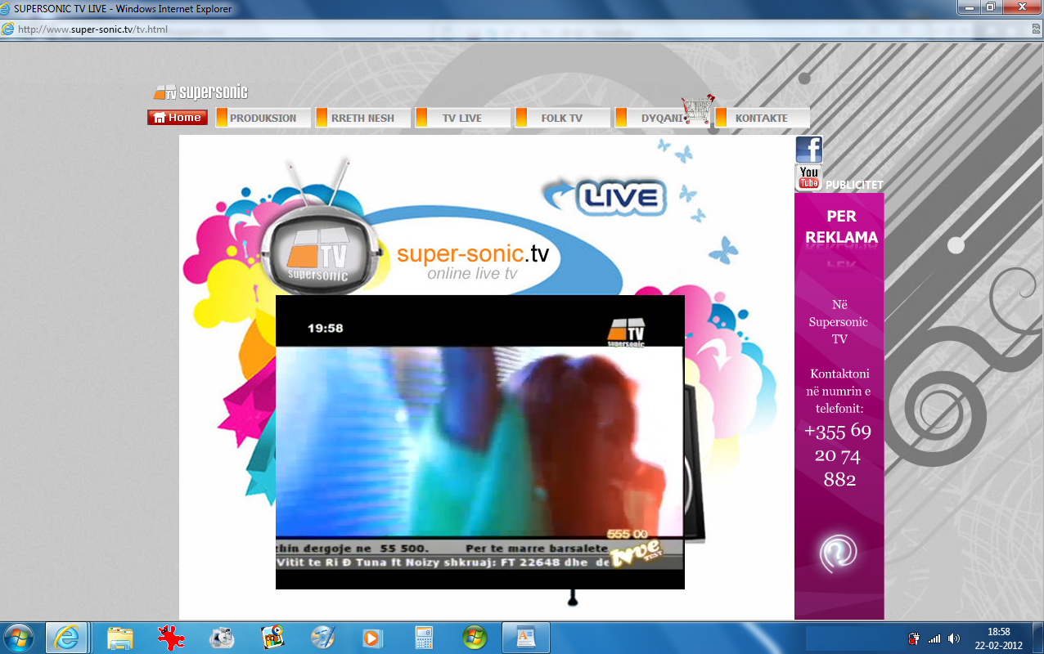Click the Supersonic TV watermark on the video
The height and width of the screenshot is (654, 1044).
coord(626,331)
